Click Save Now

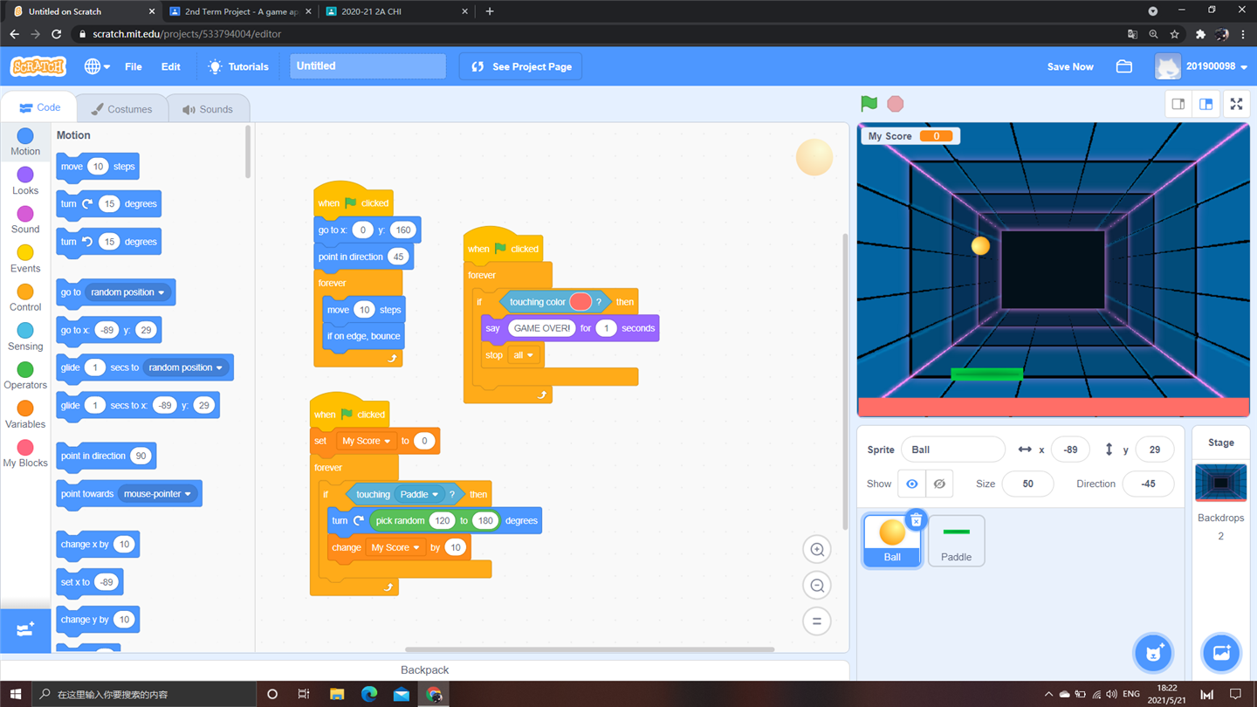click(1069, 66)
